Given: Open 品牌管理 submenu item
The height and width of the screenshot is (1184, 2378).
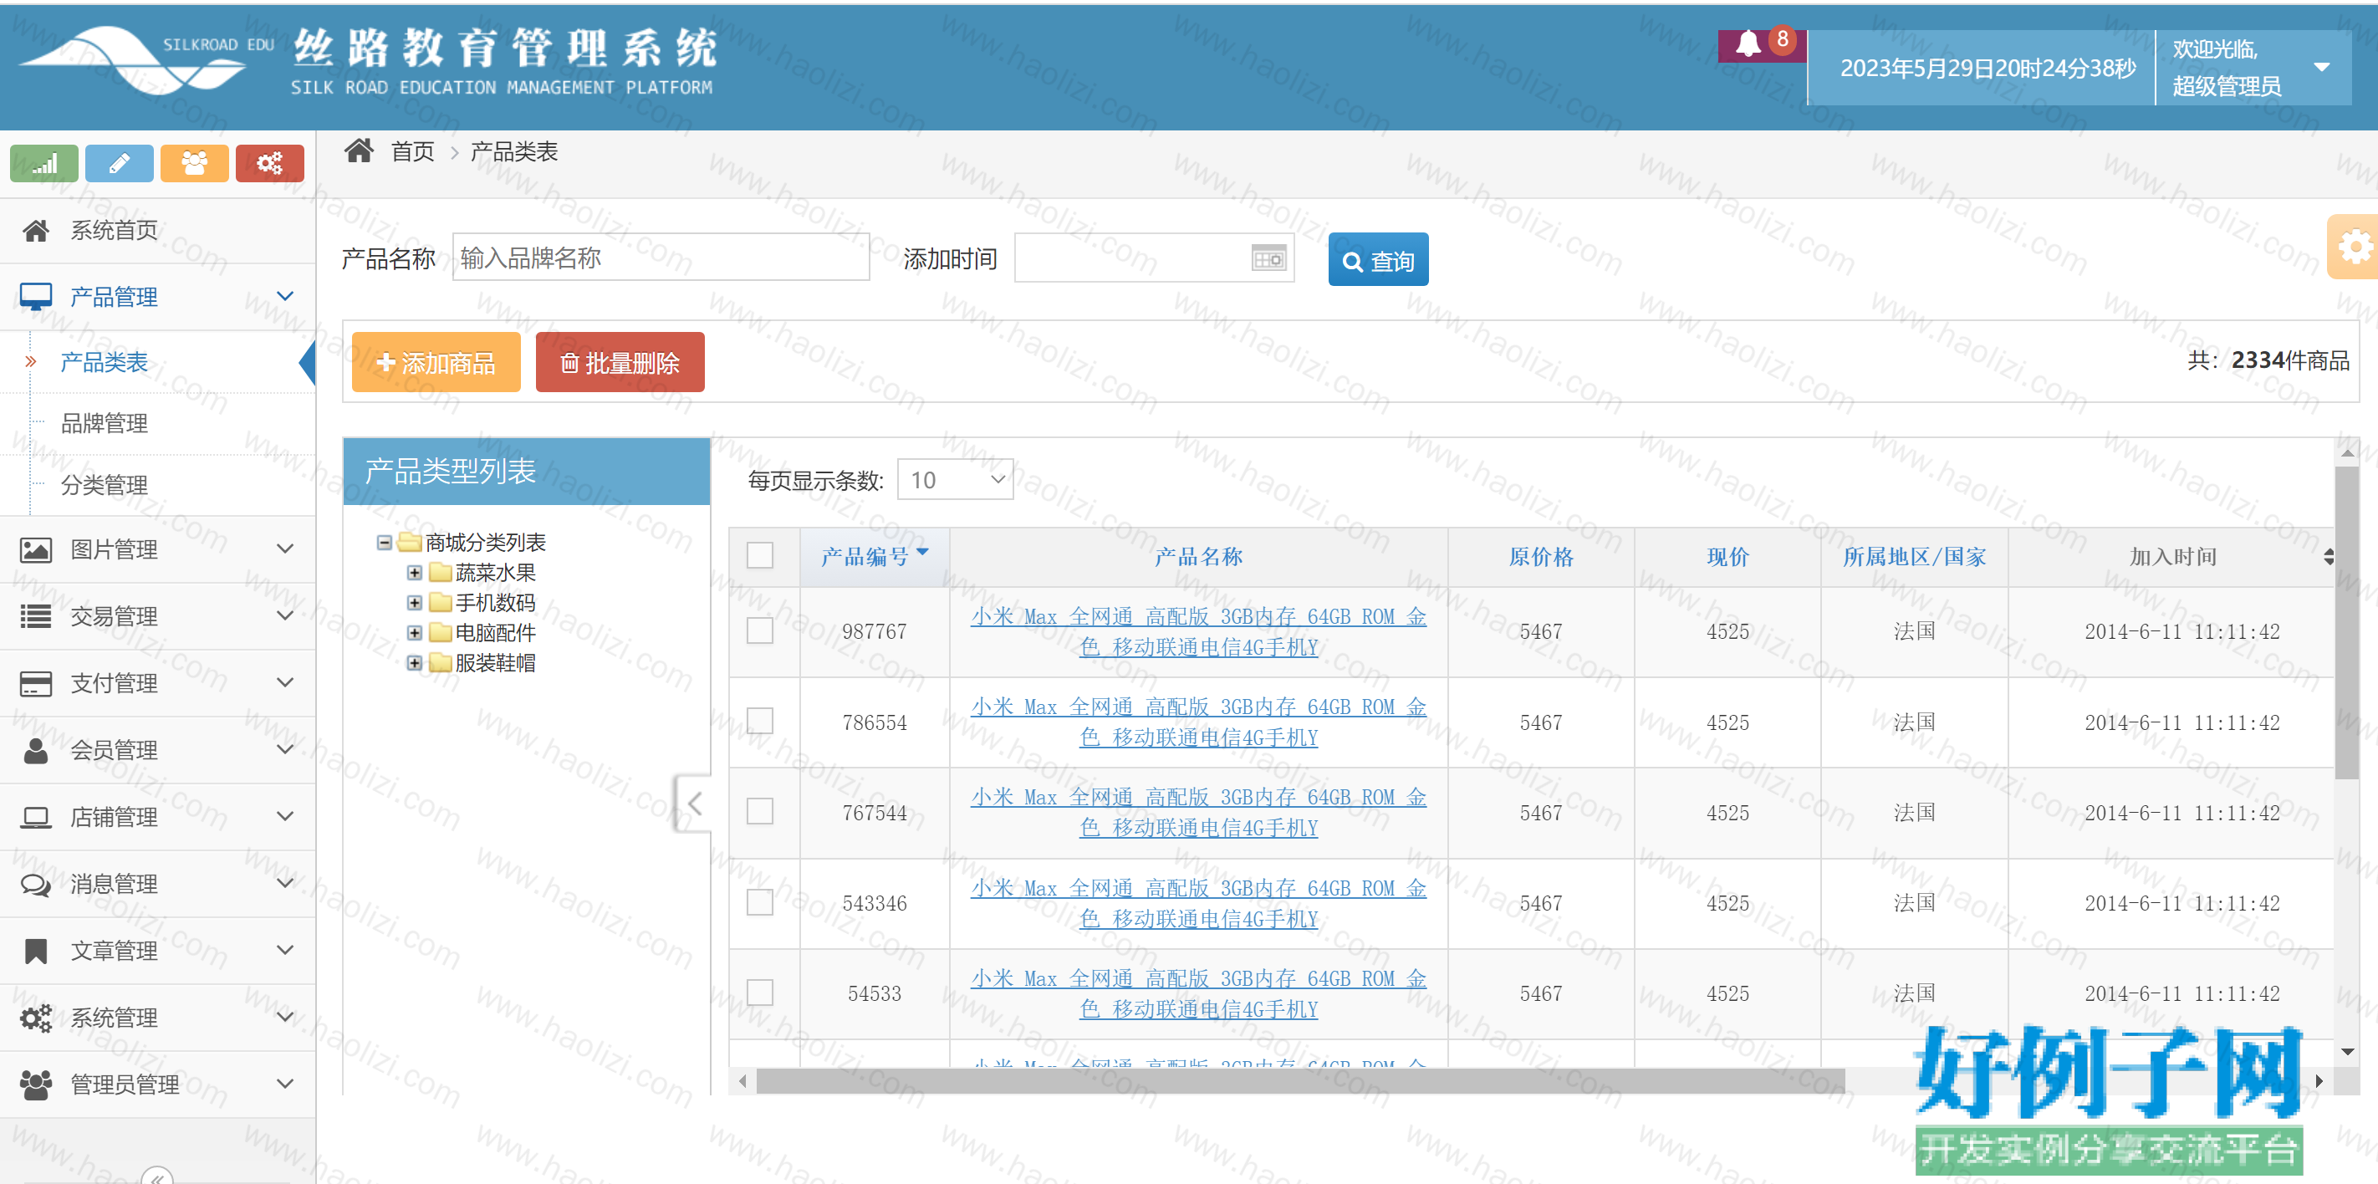Looking at the screenshot, I should click(x=104, y=422).
